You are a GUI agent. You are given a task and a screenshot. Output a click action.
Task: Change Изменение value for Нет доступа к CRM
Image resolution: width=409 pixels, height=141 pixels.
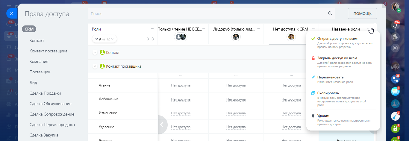[x=291, y=113]
